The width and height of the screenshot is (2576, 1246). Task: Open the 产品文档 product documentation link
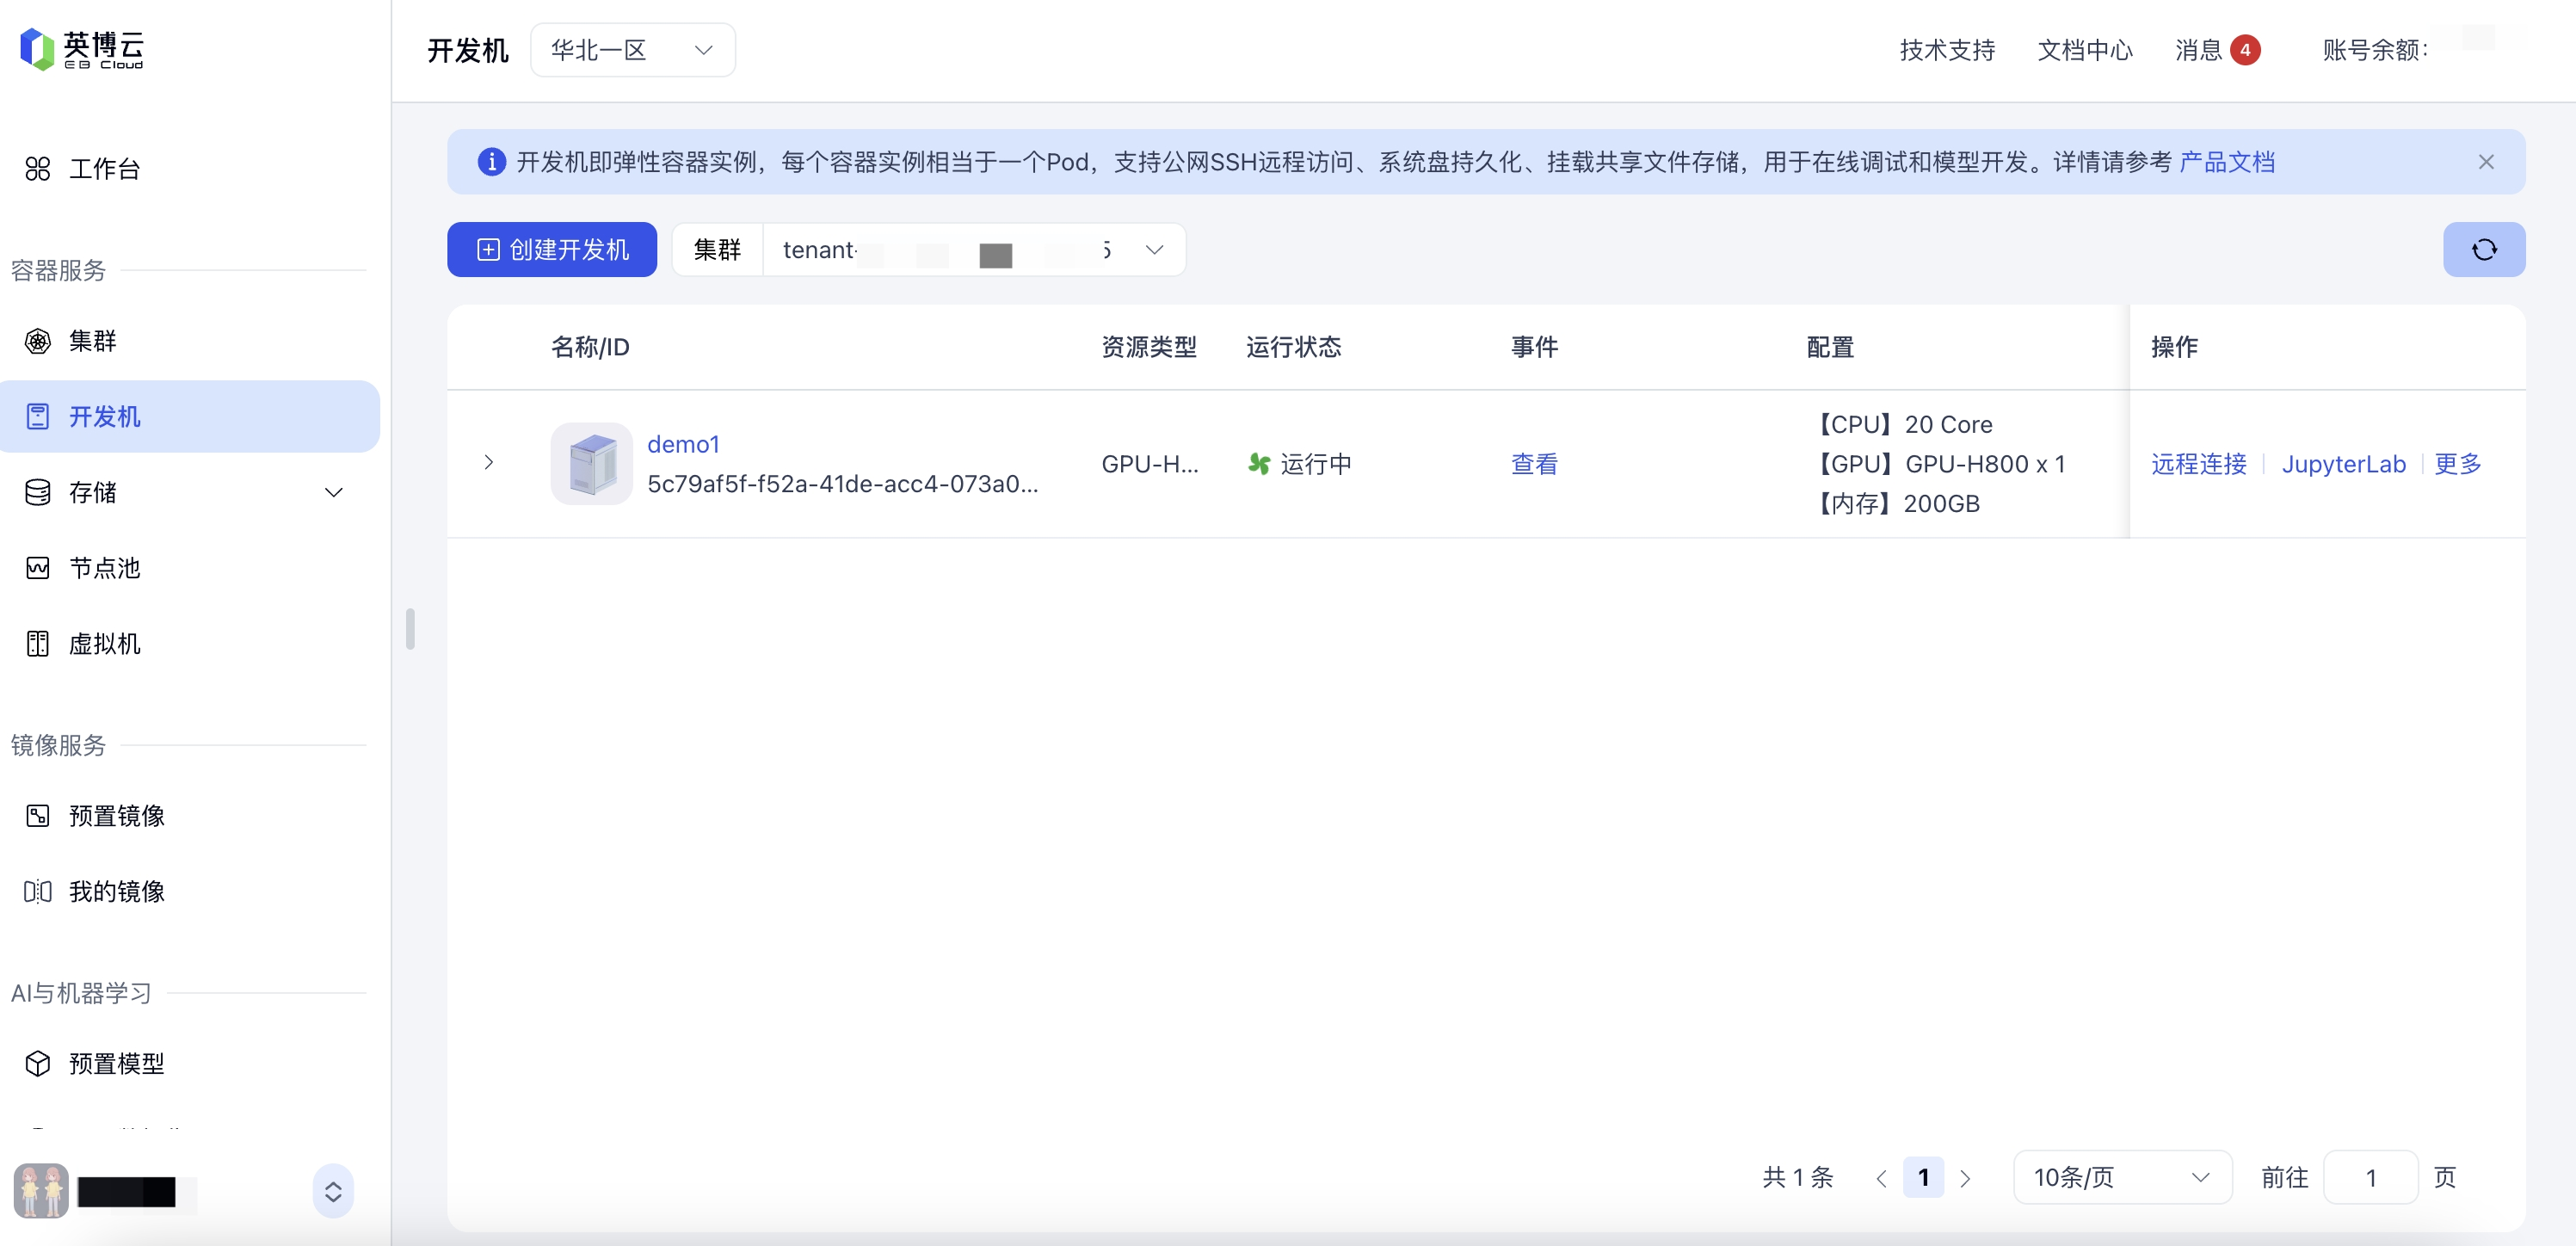click(x=2226, y=162)
